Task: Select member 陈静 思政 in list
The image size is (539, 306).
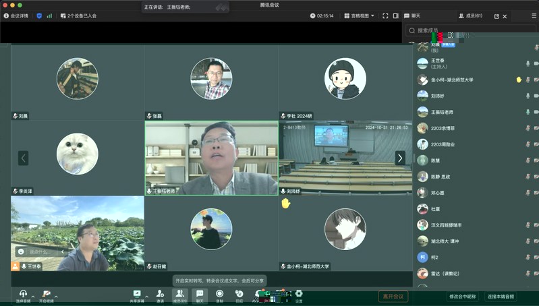Action: click(476, 177)
